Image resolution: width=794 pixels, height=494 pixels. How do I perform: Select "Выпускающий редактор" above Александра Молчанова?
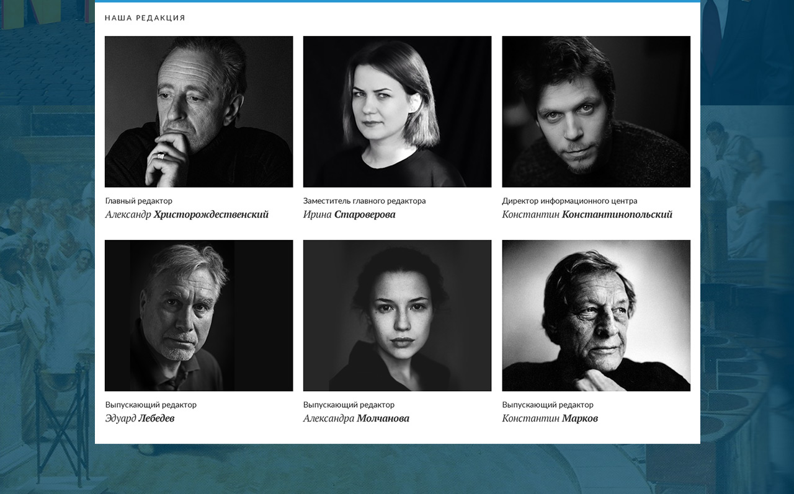(x=349, y=405)
